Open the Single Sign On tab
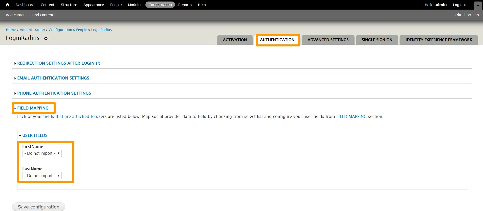Image resolution: width=483 pixels, height=211 pixels. pos(377,40)
